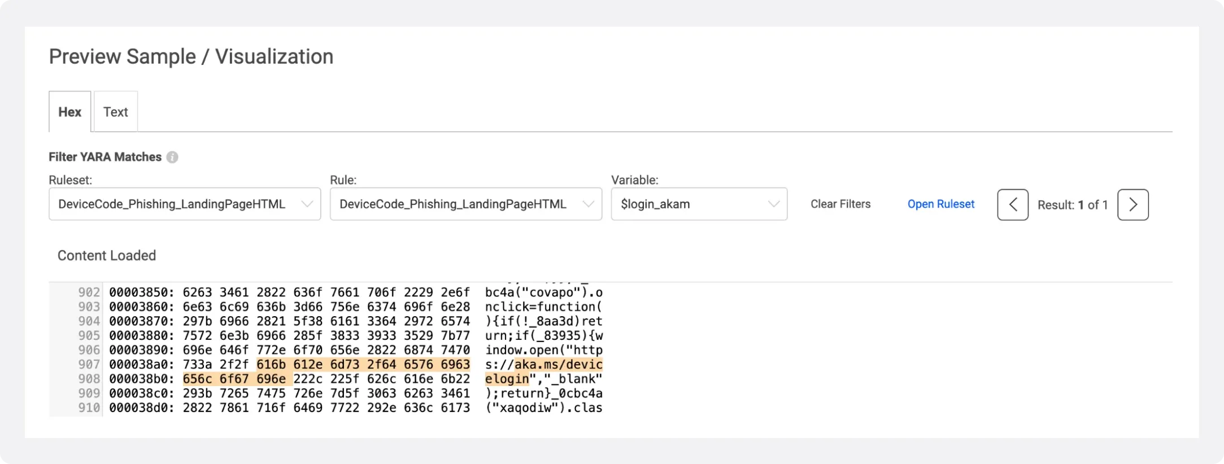Click line number 909 in hex view

click(89, 393)
